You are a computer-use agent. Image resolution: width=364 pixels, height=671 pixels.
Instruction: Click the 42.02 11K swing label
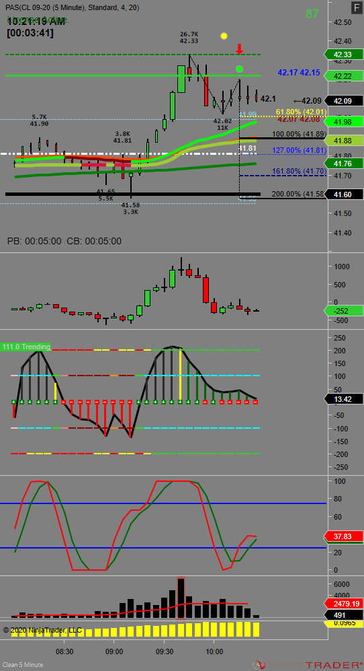tap(222, 124)
